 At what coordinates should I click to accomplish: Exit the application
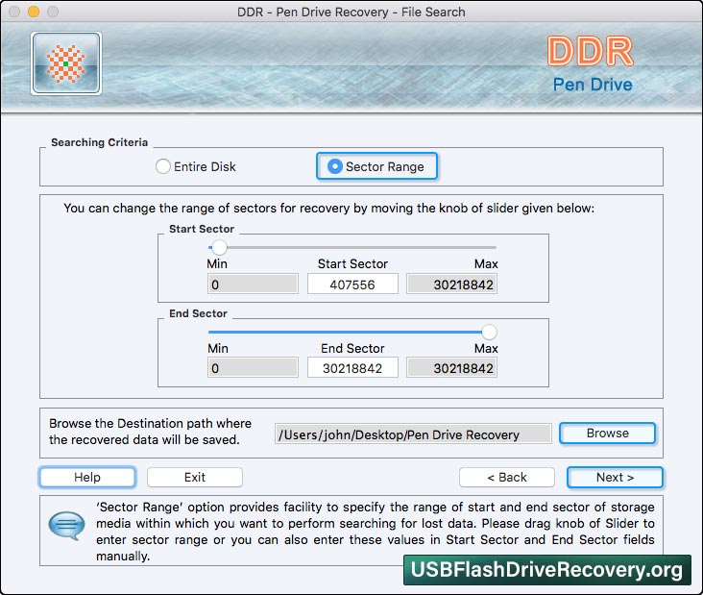(195, 477)
